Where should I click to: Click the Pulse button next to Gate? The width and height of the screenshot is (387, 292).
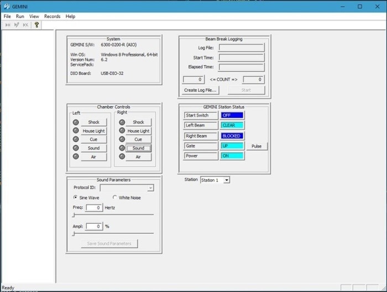(x=257, y=146)
